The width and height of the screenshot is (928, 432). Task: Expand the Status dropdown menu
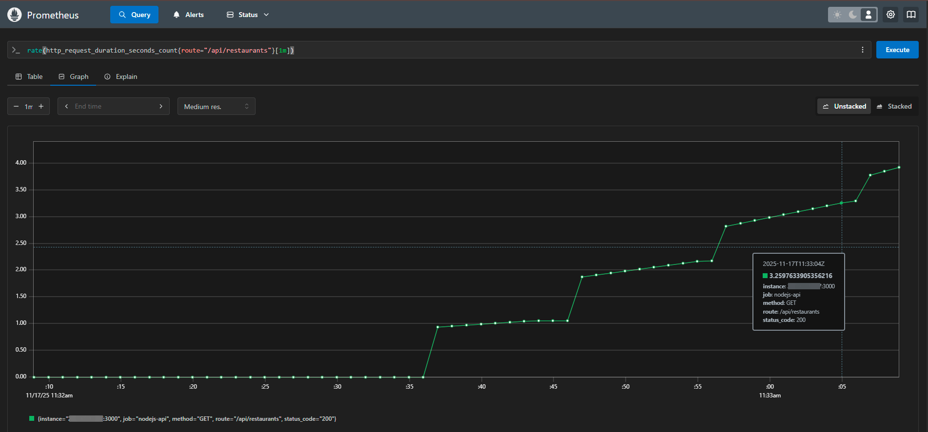point(248,15)
